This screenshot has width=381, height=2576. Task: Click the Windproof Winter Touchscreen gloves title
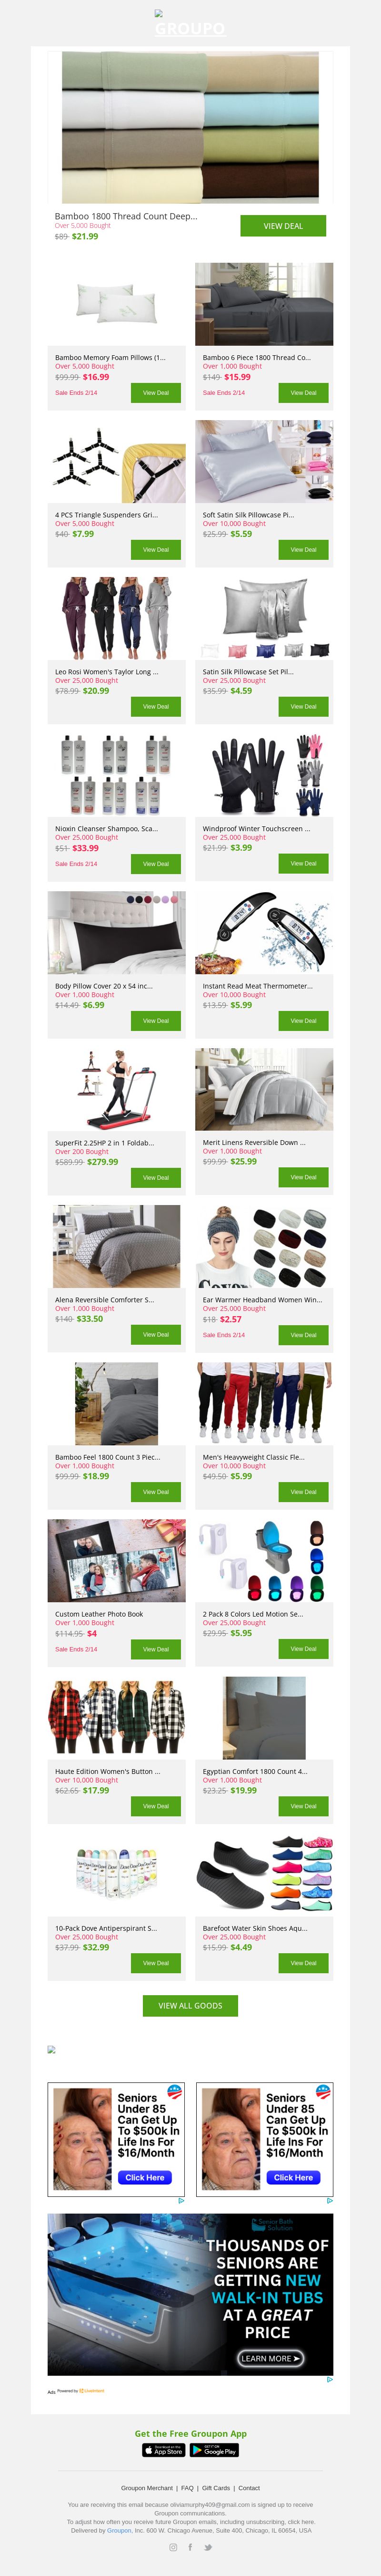(256, 828)
